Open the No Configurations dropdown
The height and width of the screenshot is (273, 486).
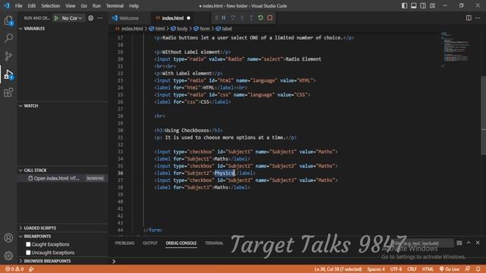pyautogui.click(x=72, y=18)
